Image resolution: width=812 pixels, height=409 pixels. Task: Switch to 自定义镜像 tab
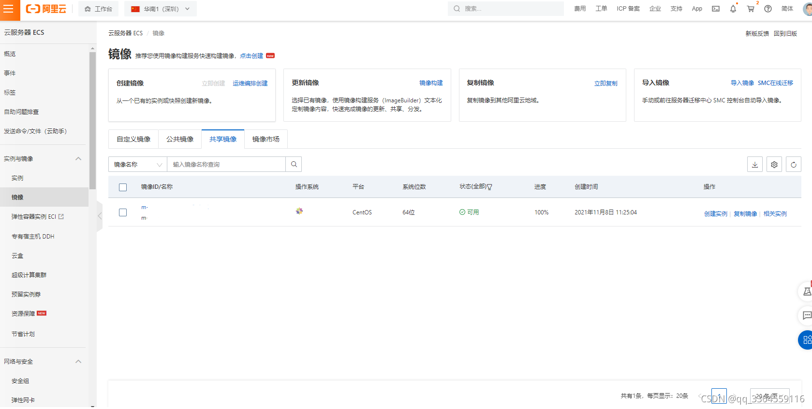[133, 139]
